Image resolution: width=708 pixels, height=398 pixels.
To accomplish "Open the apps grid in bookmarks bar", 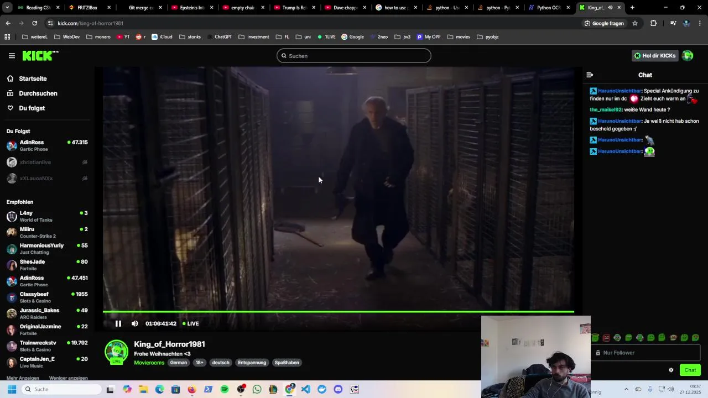I will point(7,37).
